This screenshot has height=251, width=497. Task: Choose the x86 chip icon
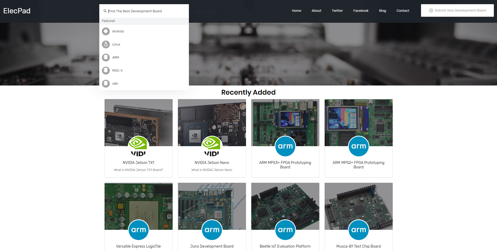pyautogui.click(x=106, y=84)
